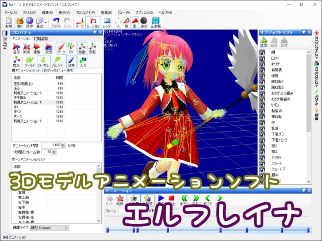Close the プロパティ panel
This screenshot has height=241, width=322.
click(100, 32)
